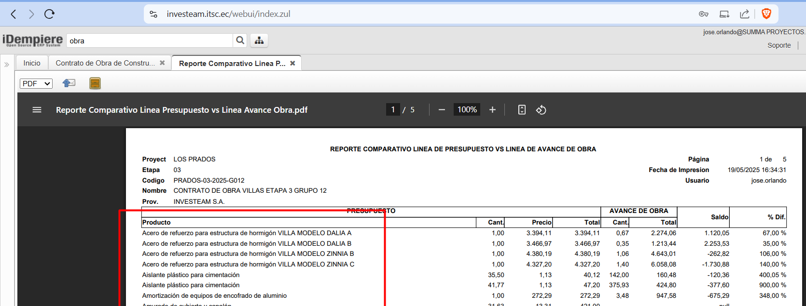
Task: Close the Reporte Comparativo Linea tab
Action: tap(292, 63)
